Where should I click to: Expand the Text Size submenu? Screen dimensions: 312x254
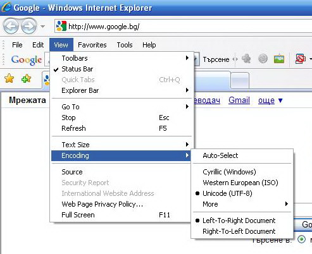tap(122, 145)
